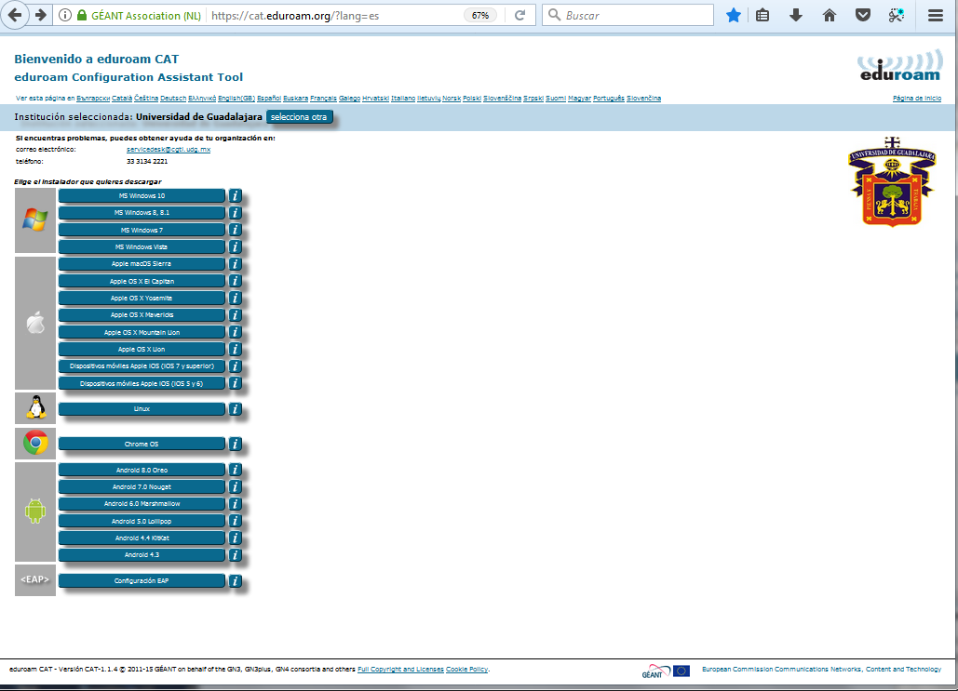Click the info icon next to Chrome OS
The image size is (958, 691).
coord(236,445)
